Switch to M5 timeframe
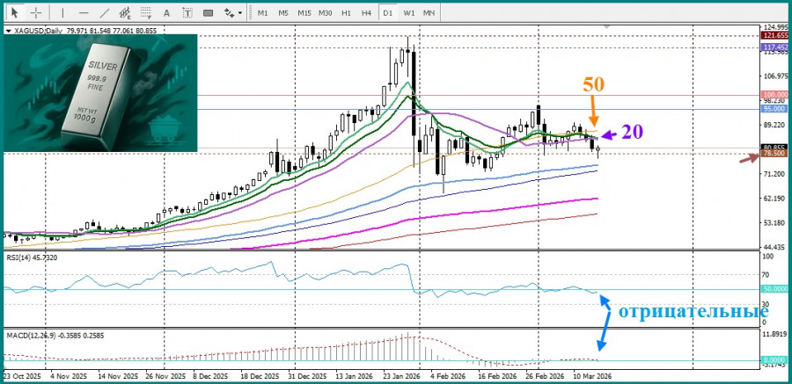 point(283,12)
